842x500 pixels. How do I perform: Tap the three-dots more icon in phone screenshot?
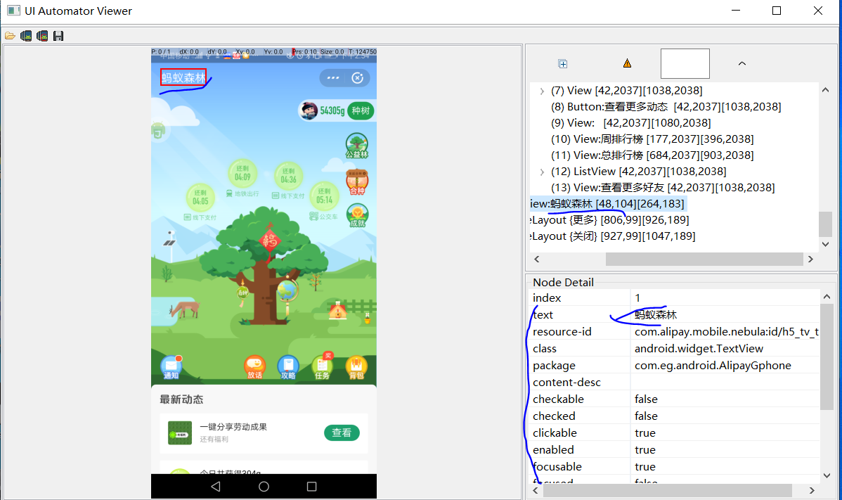coord(333,78)
